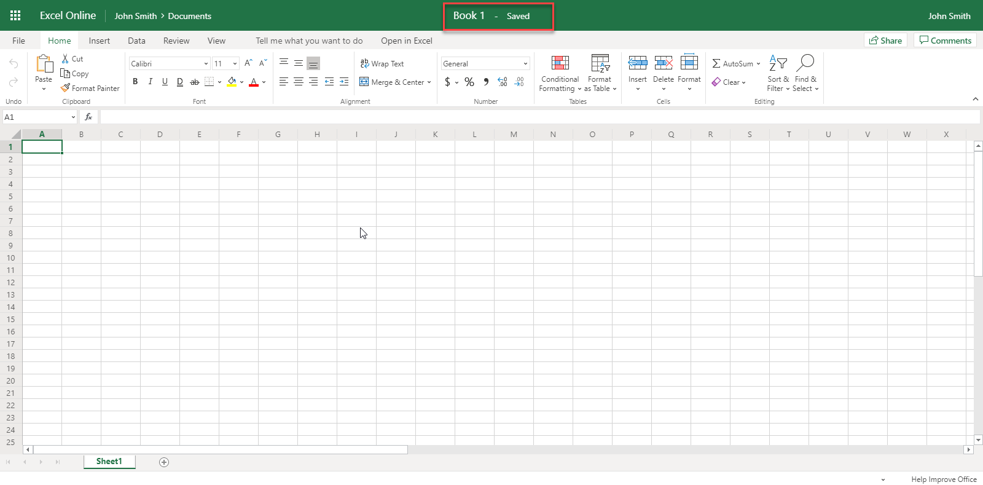Click Insert cells icon
The height and width of the screenshot is (485, 983).
[638, 63]
